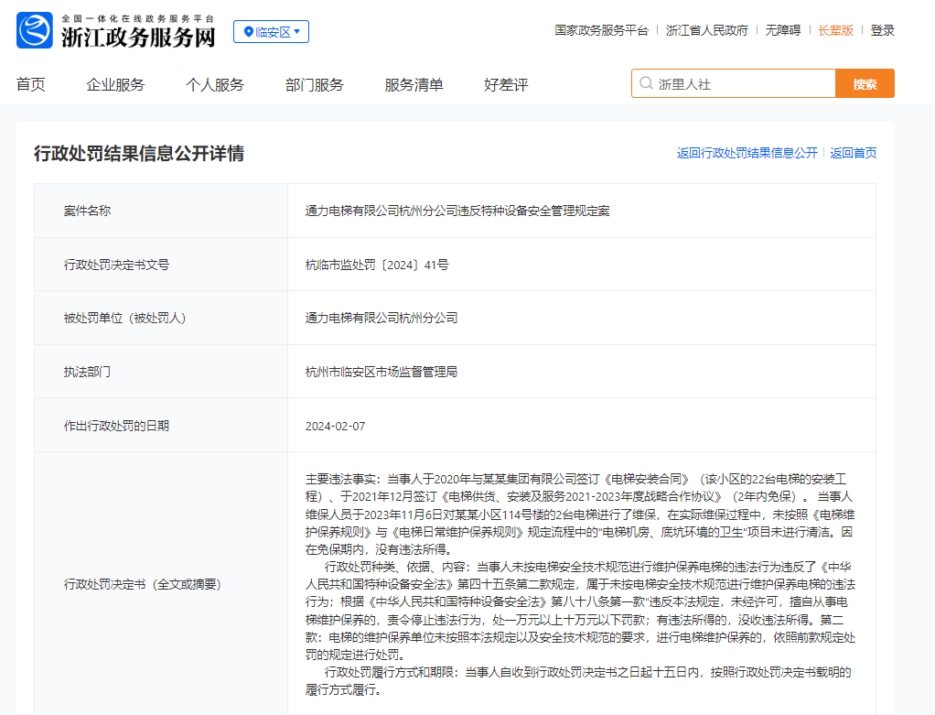Select 杭州市临安区市场监督管理局 text
This screenshot has width=935, height=715.
[x=382, y=372]
